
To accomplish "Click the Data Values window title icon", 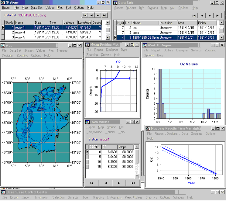I will pos(87,122).
